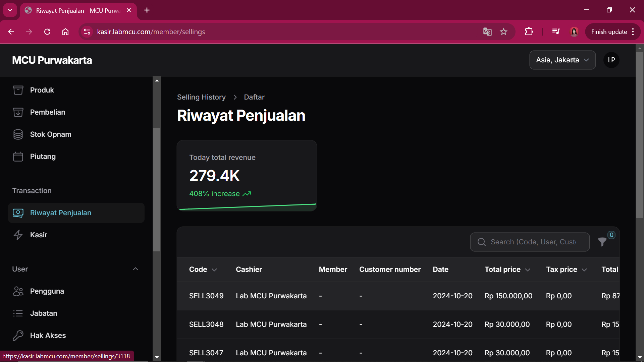Open the browser extensions puzzle icon

529,32
